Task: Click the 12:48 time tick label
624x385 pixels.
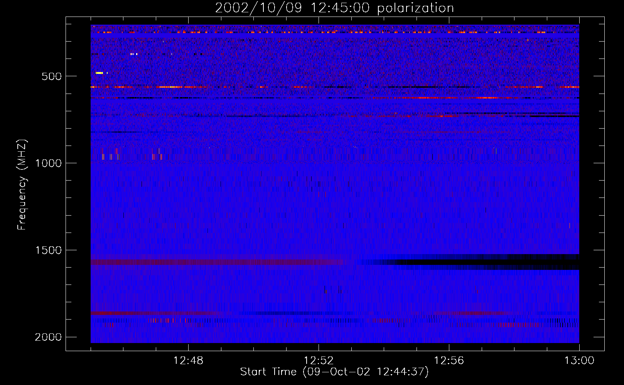Action: 188,361
